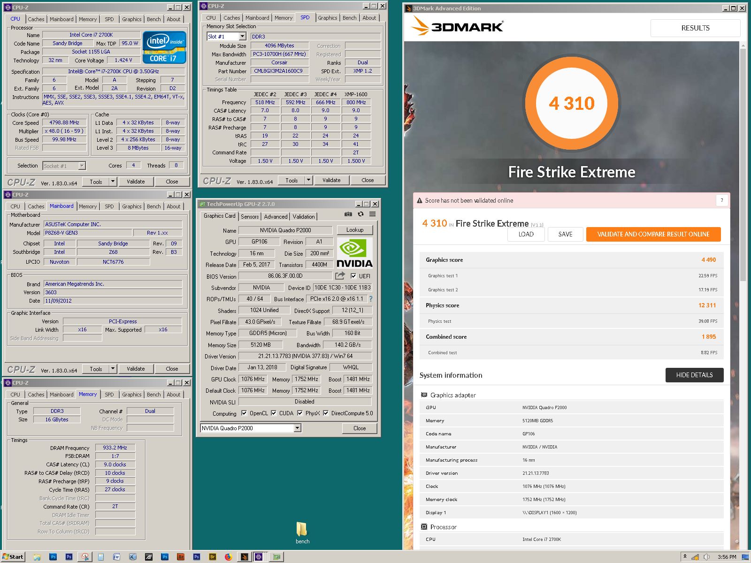Viewport: 751px width, 563px height.
Task: Open the Validation tab in GPU-Z
Action: click(304, 217)
